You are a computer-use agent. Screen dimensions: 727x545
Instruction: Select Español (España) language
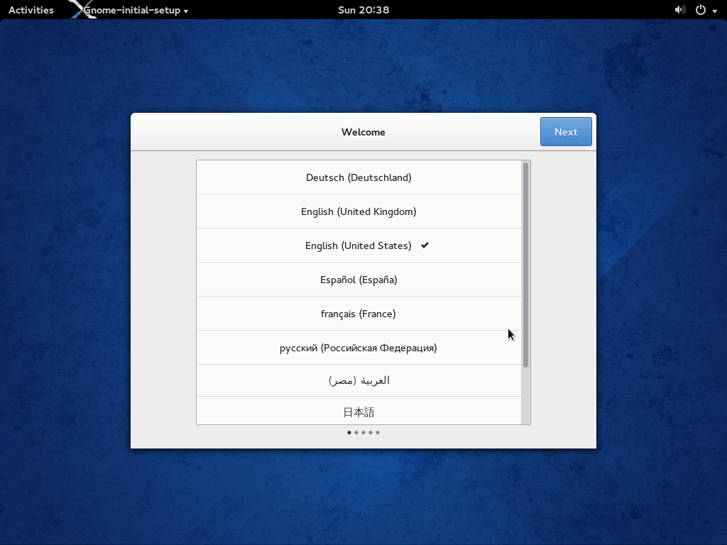coord(359,279)
